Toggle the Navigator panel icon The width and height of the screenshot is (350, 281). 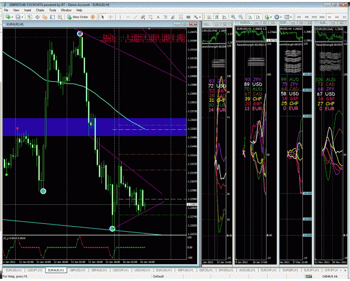coord(45,17)
